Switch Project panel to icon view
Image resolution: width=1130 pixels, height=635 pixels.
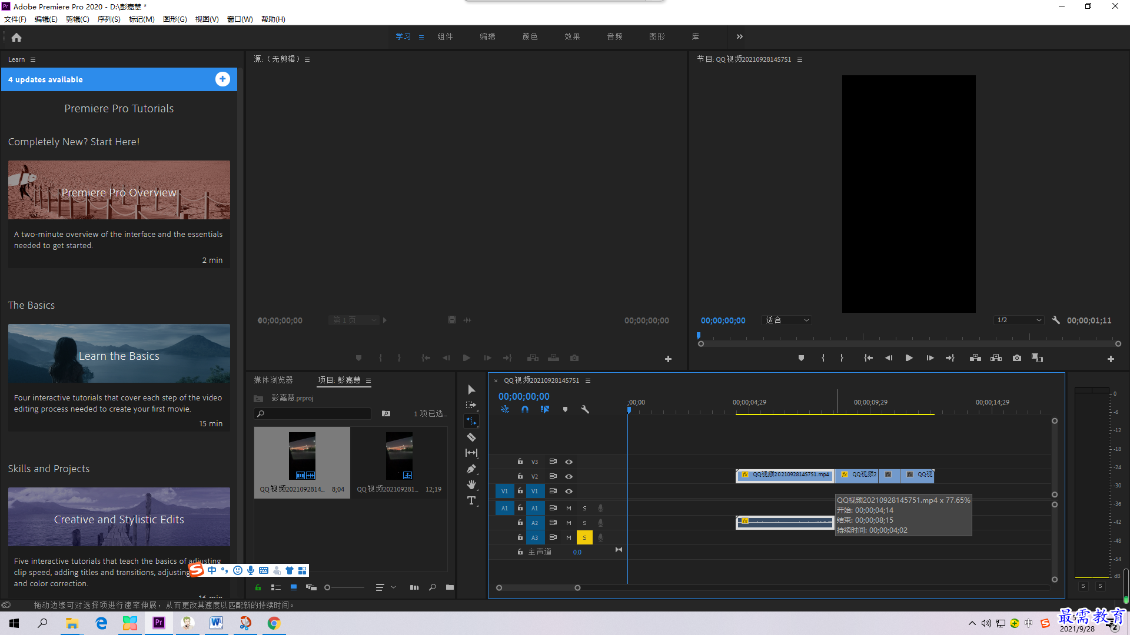pyautogui.click(x=294, y=587)
